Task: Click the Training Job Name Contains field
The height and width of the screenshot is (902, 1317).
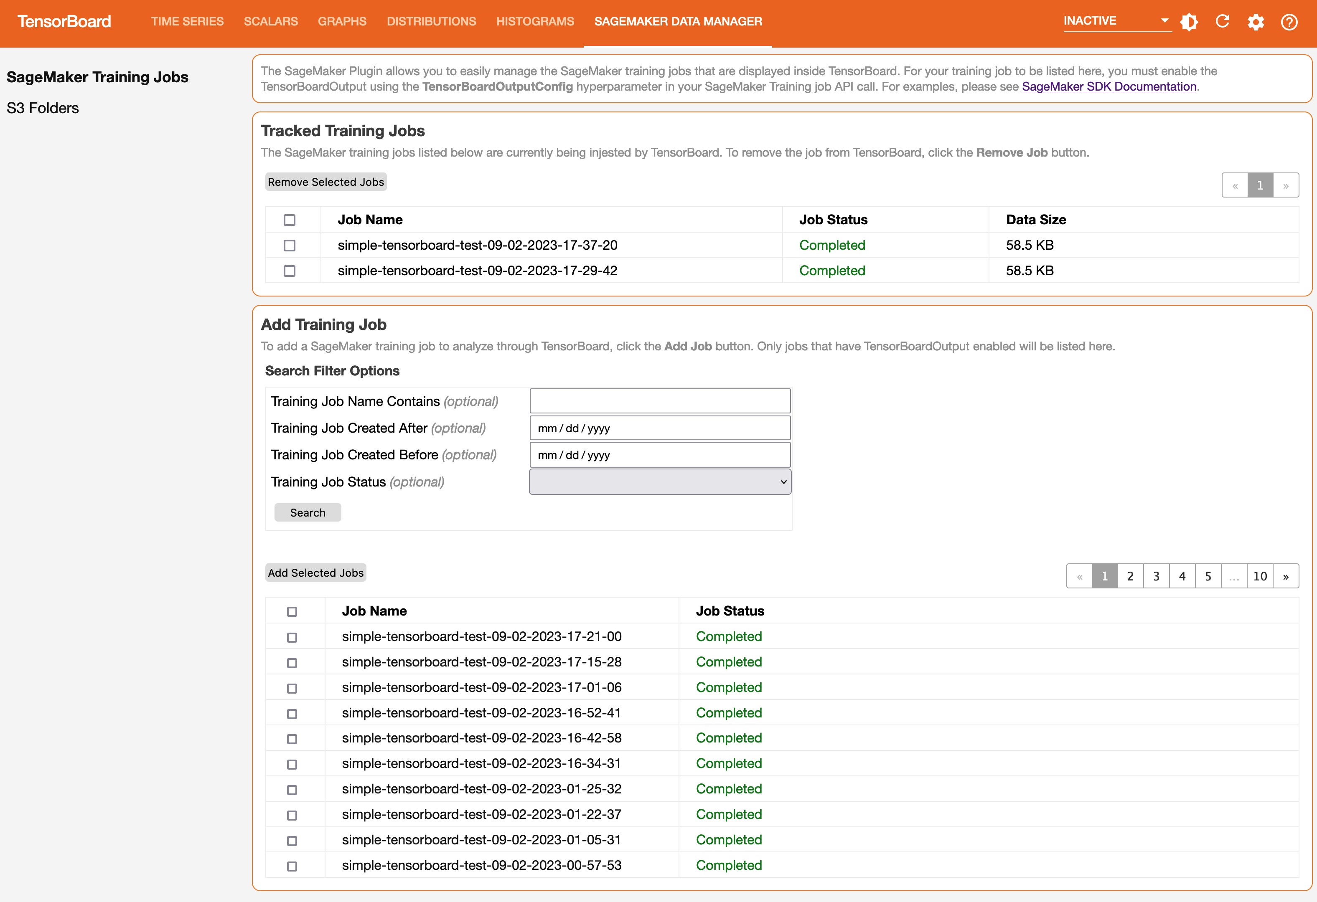Action: [660, 401]
